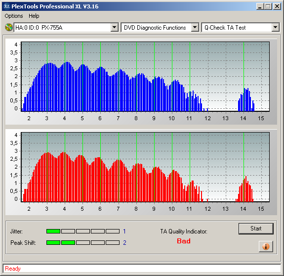Expand the PX-755A drive selection dropdown

point(114,28)
